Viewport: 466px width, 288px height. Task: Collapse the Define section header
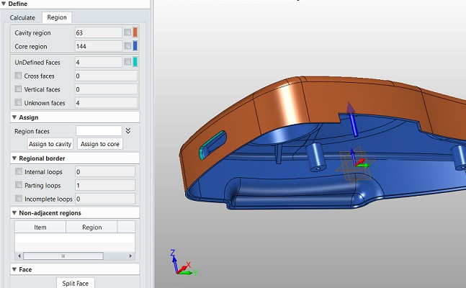tap(5, 4)
